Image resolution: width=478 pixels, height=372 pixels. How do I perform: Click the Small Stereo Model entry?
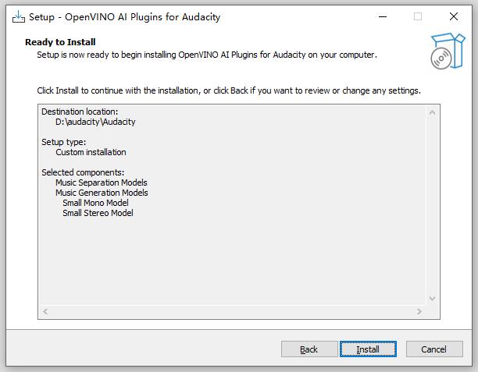[x=98, y=213]
